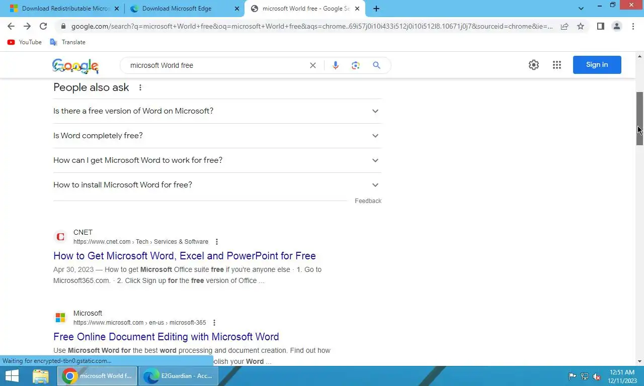Submit search with the magnifier icon

tap(376, 65)
